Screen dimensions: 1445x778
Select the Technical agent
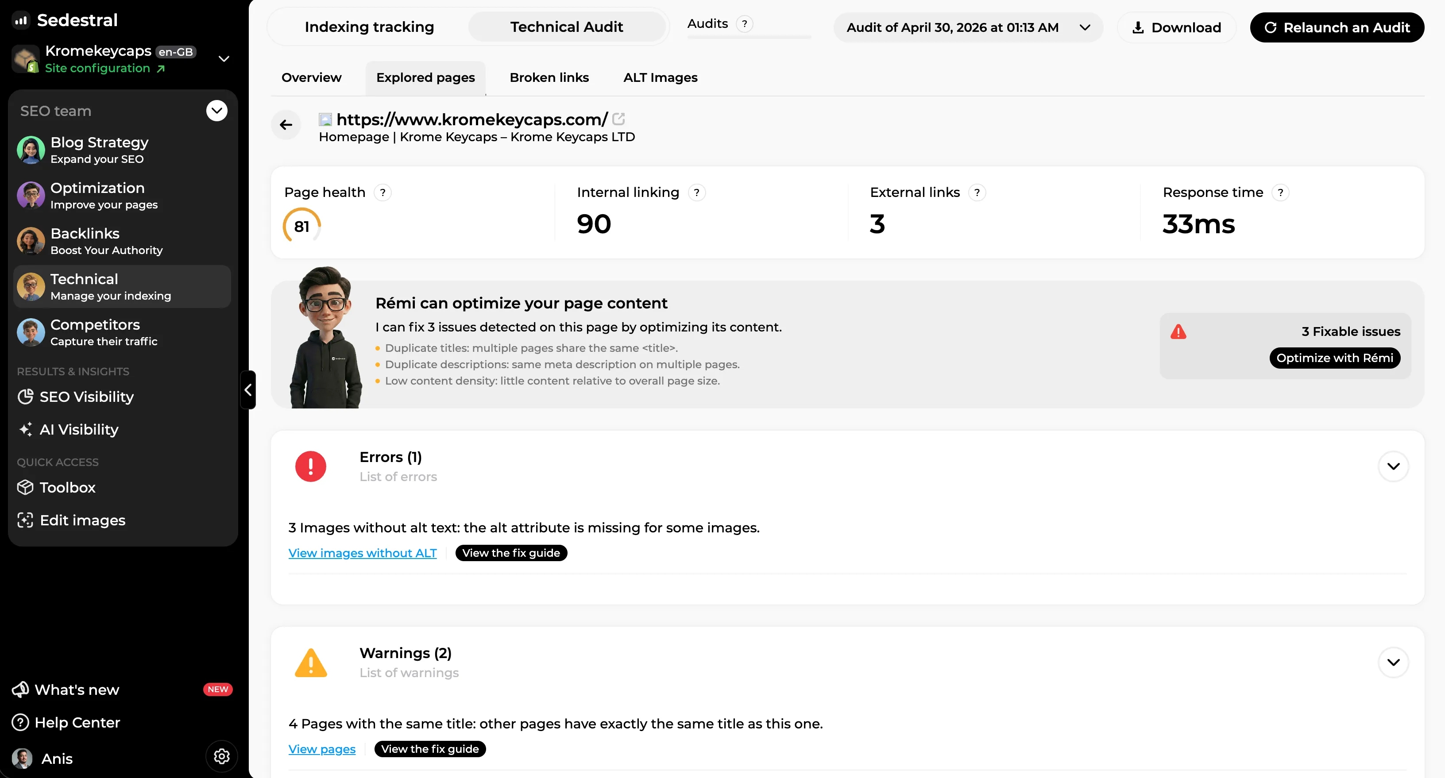tap(122, 286)
